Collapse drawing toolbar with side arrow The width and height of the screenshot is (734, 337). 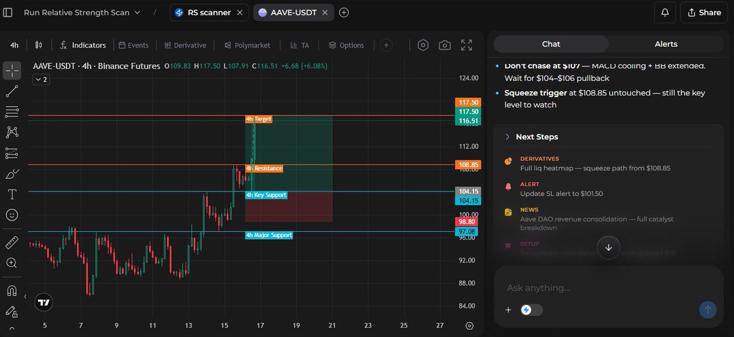[x=25, y=297]
